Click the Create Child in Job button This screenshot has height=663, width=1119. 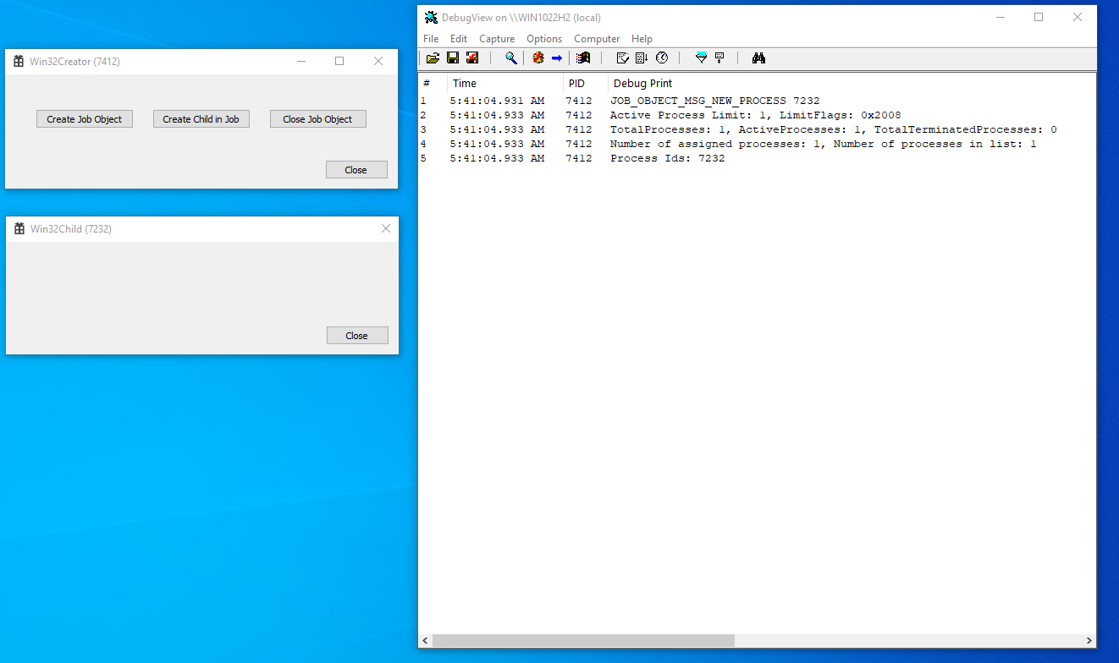[201, 119]
